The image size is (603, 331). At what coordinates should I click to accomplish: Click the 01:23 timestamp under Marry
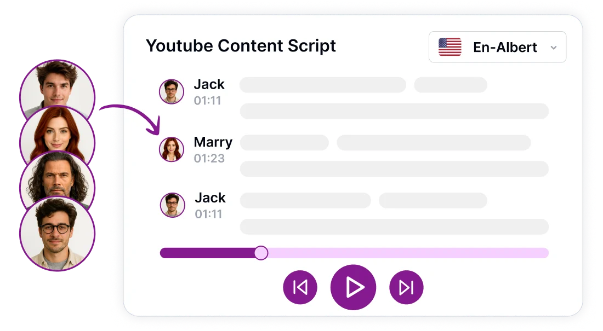tap(209, 159)
